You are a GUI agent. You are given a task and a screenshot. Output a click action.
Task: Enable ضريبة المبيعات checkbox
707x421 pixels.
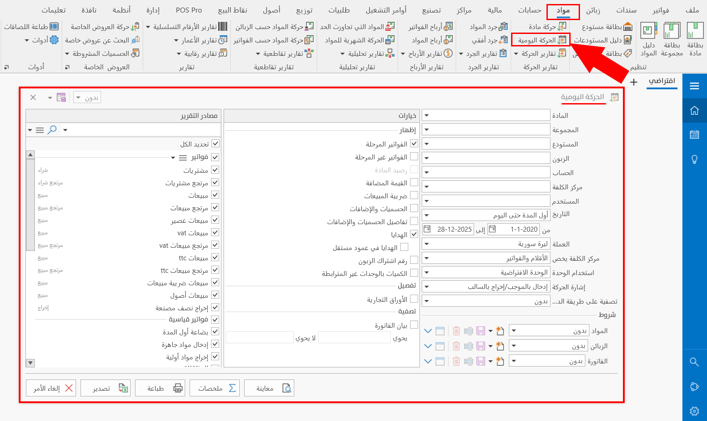pos(414,196)
